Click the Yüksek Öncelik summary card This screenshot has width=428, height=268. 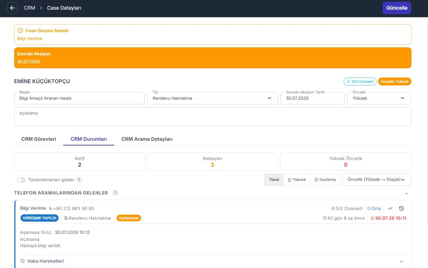coord(346,162)
